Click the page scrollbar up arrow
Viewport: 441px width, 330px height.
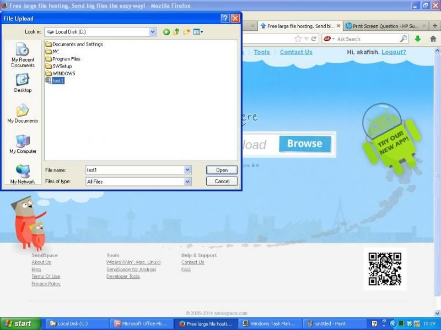(438, 51)
